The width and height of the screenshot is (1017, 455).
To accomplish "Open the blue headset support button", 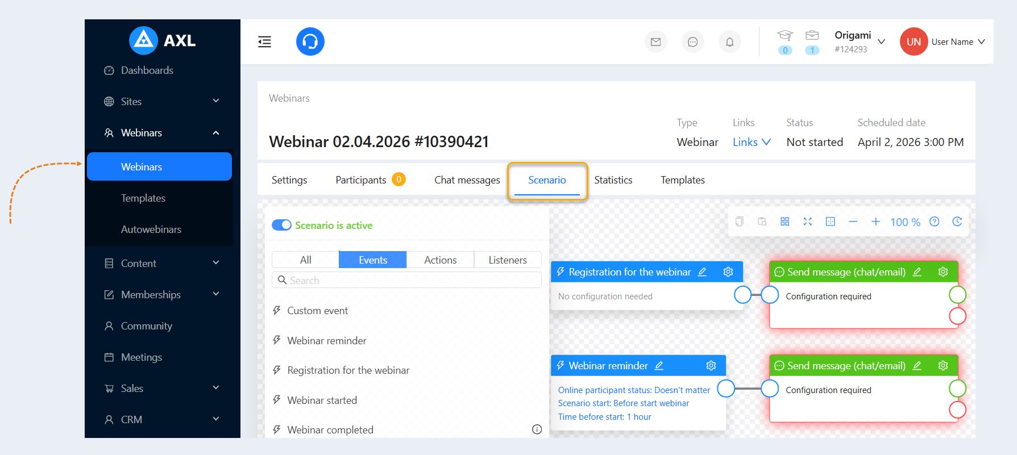I will tap(310, 41).
